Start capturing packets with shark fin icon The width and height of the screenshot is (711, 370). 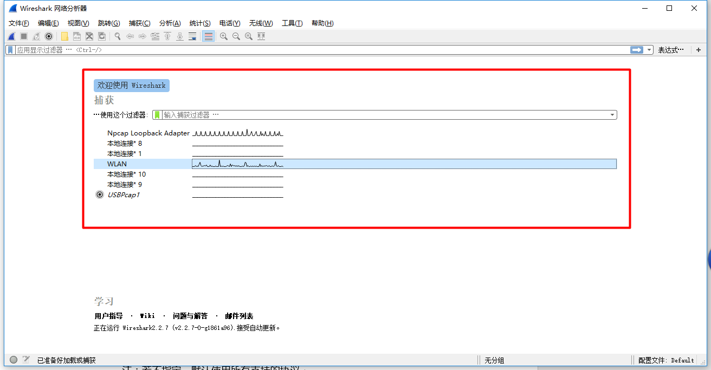tap(11, 36)
